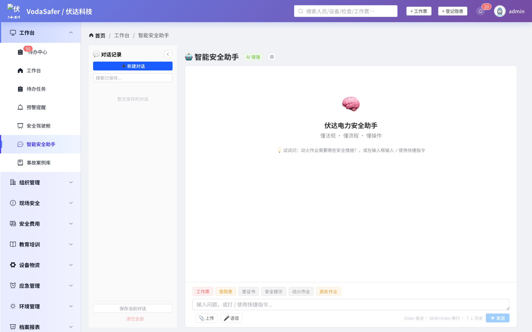
Task: Open 安全驾驶舱 menu item
Action: coord(40,126)
